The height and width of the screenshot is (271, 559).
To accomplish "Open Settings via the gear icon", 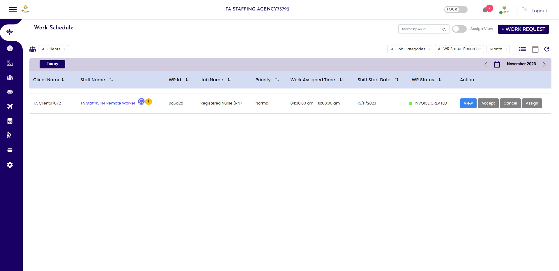I will (x=10, y=164).
